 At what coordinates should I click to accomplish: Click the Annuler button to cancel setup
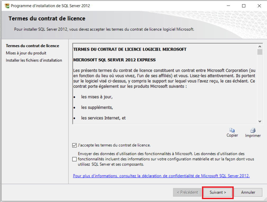[248, 192]
